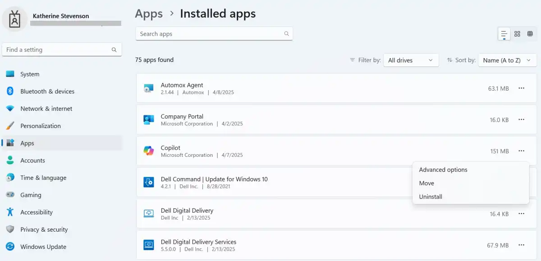541x261 pixels.
Task: Click the Windows Update sidebar icon
Action: point(11,247)
